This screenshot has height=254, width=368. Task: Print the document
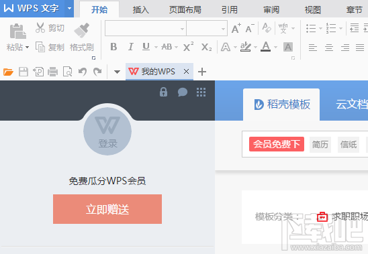[52, 72]
